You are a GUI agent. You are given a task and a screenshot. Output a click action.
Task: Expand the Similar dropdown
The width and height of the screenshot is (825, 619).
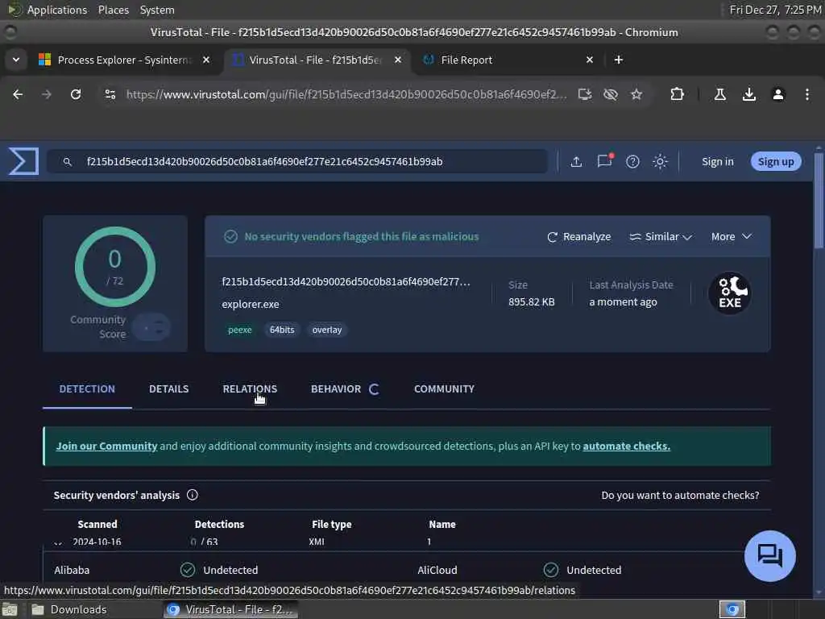click(x=661, y=237)
